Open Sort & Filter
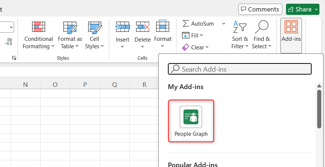This screenshot has height=167, width=325. click(240, 35)
